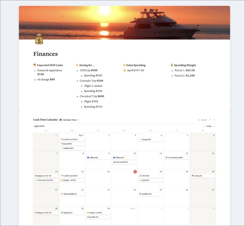Open the Car Loan $300 entry
The height and width of the screenshot is (226, 245).
point(124,162)
